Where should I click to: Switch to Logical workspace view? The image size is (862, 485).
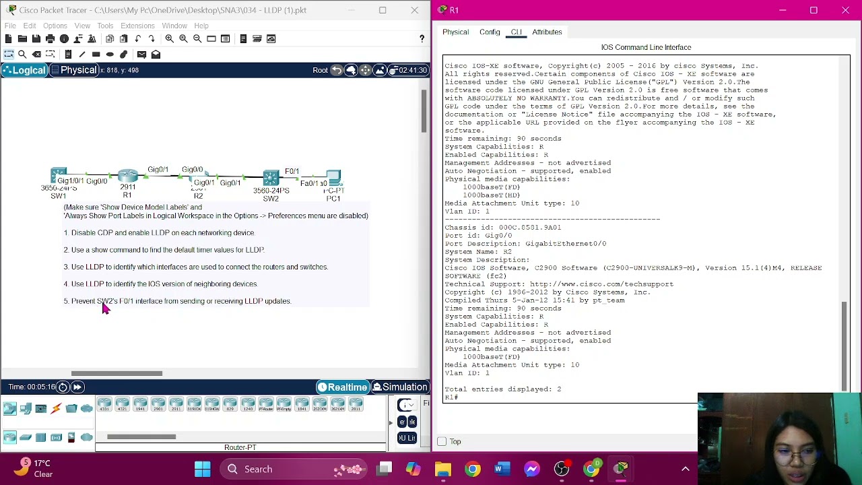(x=24, y=70)
